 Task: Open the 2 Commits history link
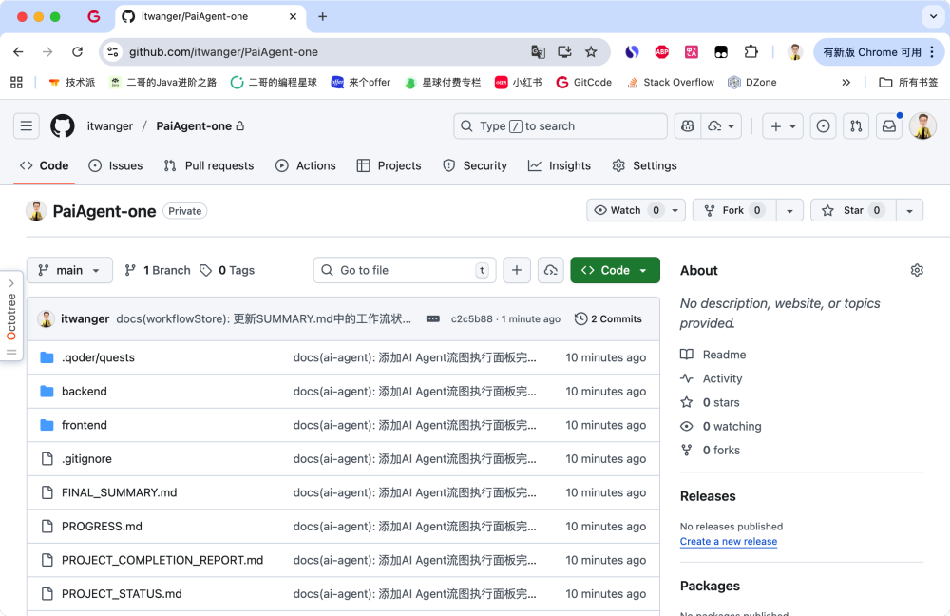click(x=609, y=319)
